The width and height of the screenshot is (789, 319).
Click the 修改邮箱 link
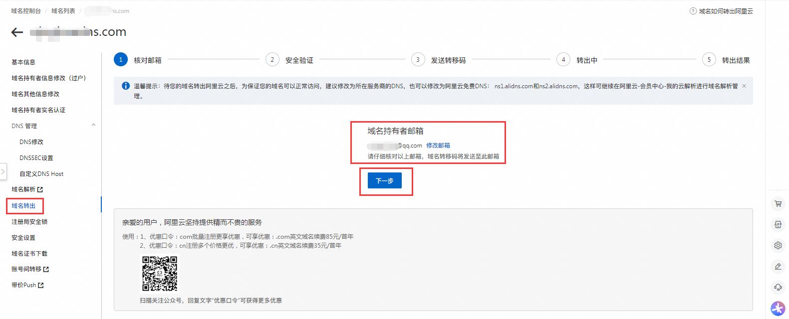(438, 146)
